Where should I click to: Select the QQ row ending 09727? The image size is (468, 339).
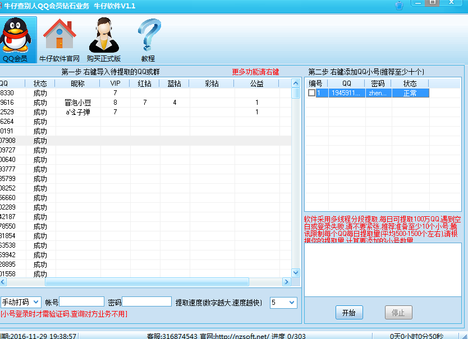(146, 150)
